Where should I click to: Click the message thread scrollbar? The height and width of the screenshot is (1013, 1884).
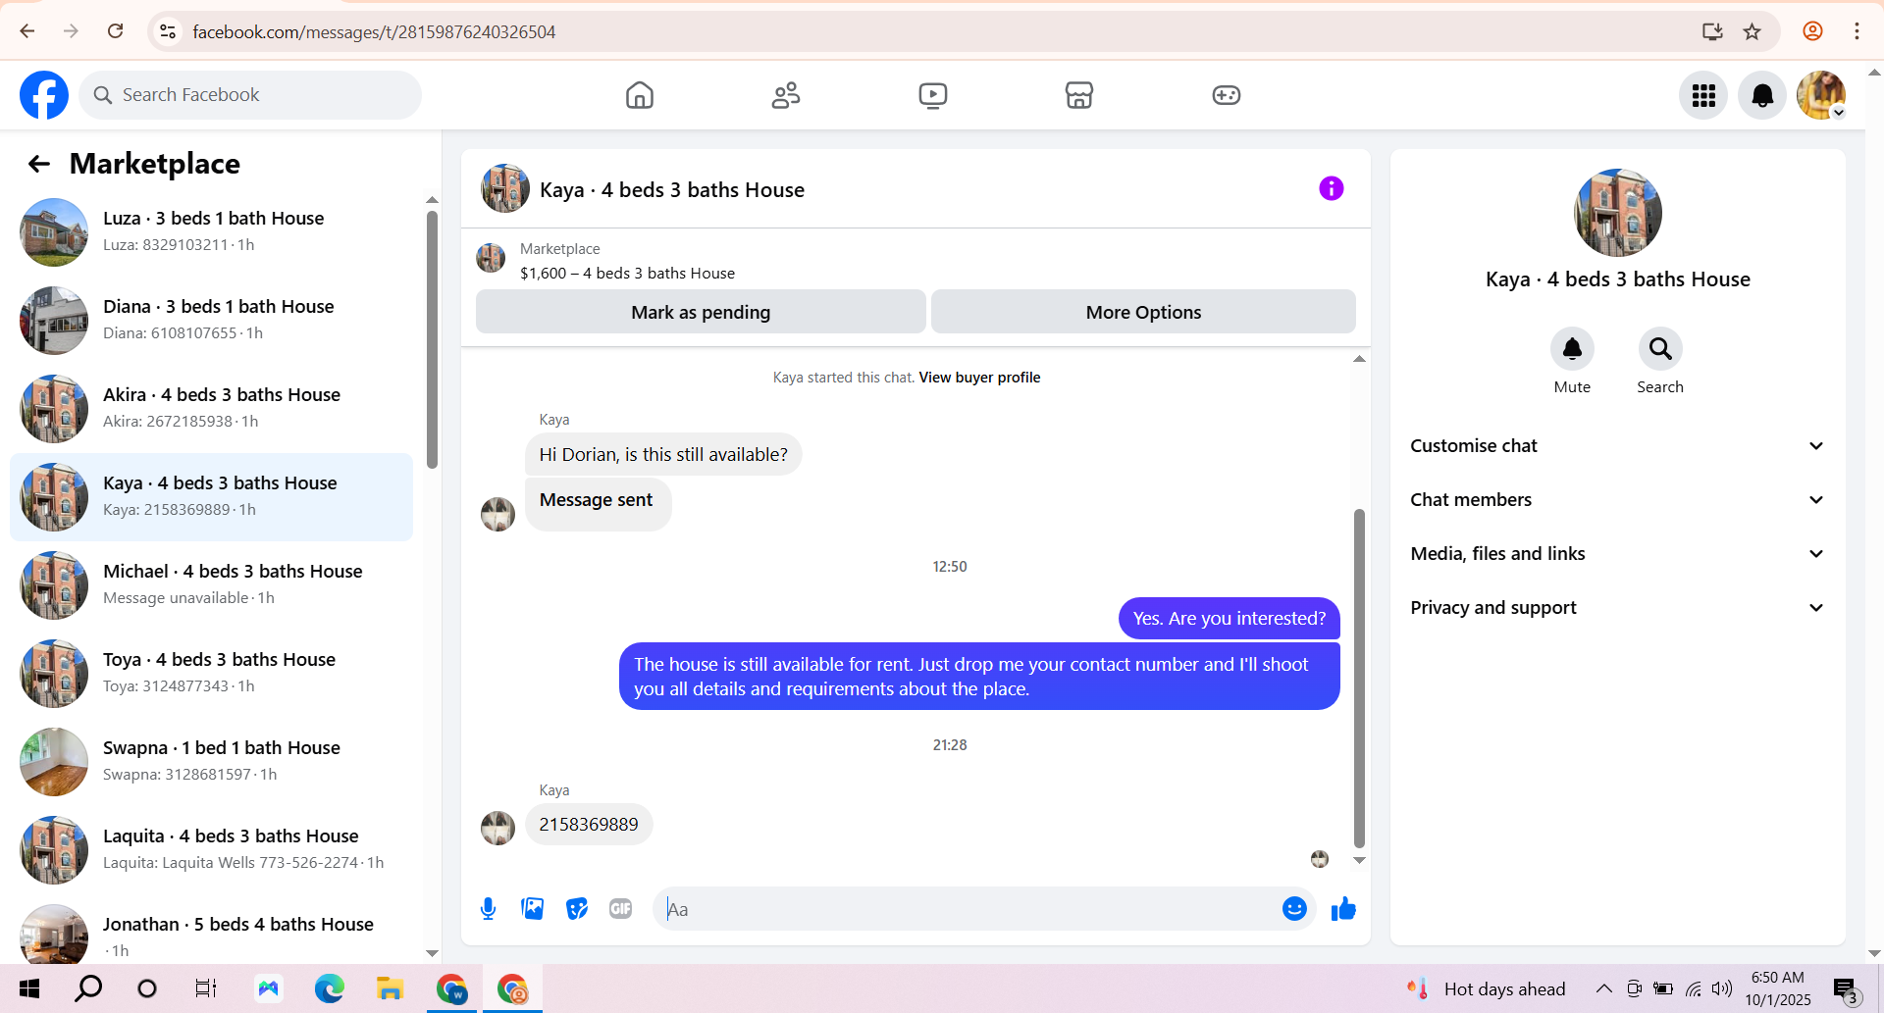(1359, 677)
